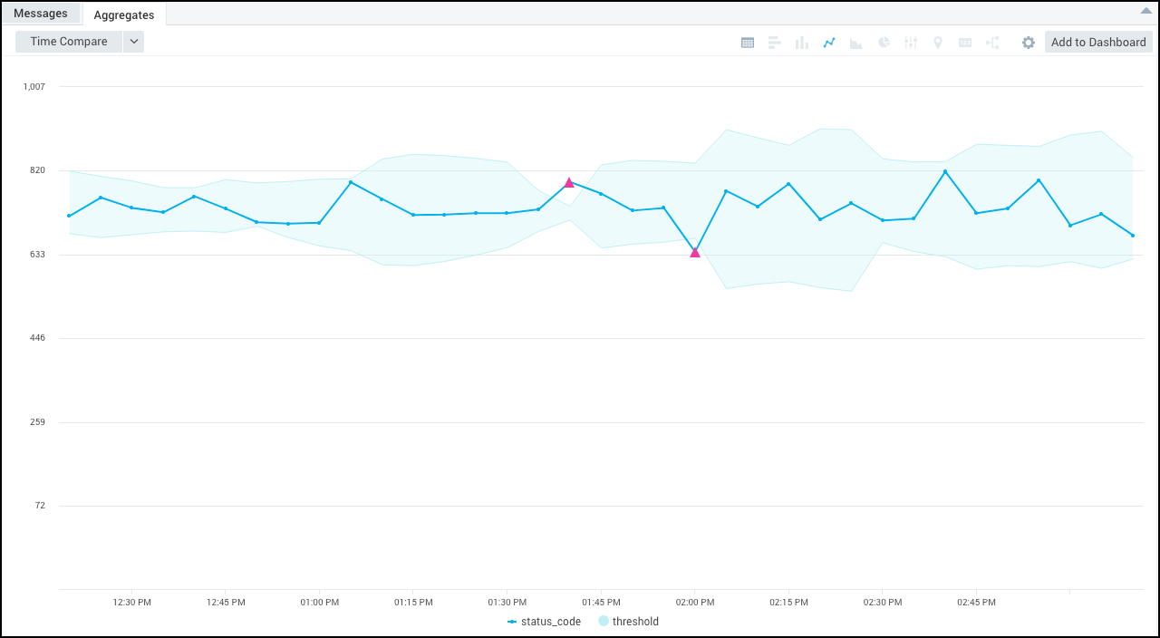
Task: Select the single value 123 icon
Action: point(965,43)
